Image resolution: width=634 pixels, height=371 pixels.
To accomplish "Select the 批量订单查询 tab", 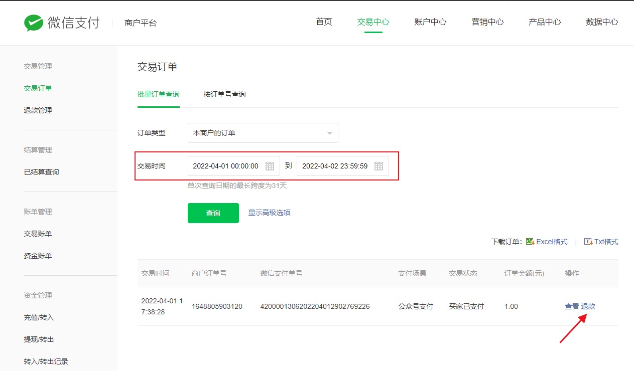I will pyautogui.click(x=158, y=94).
